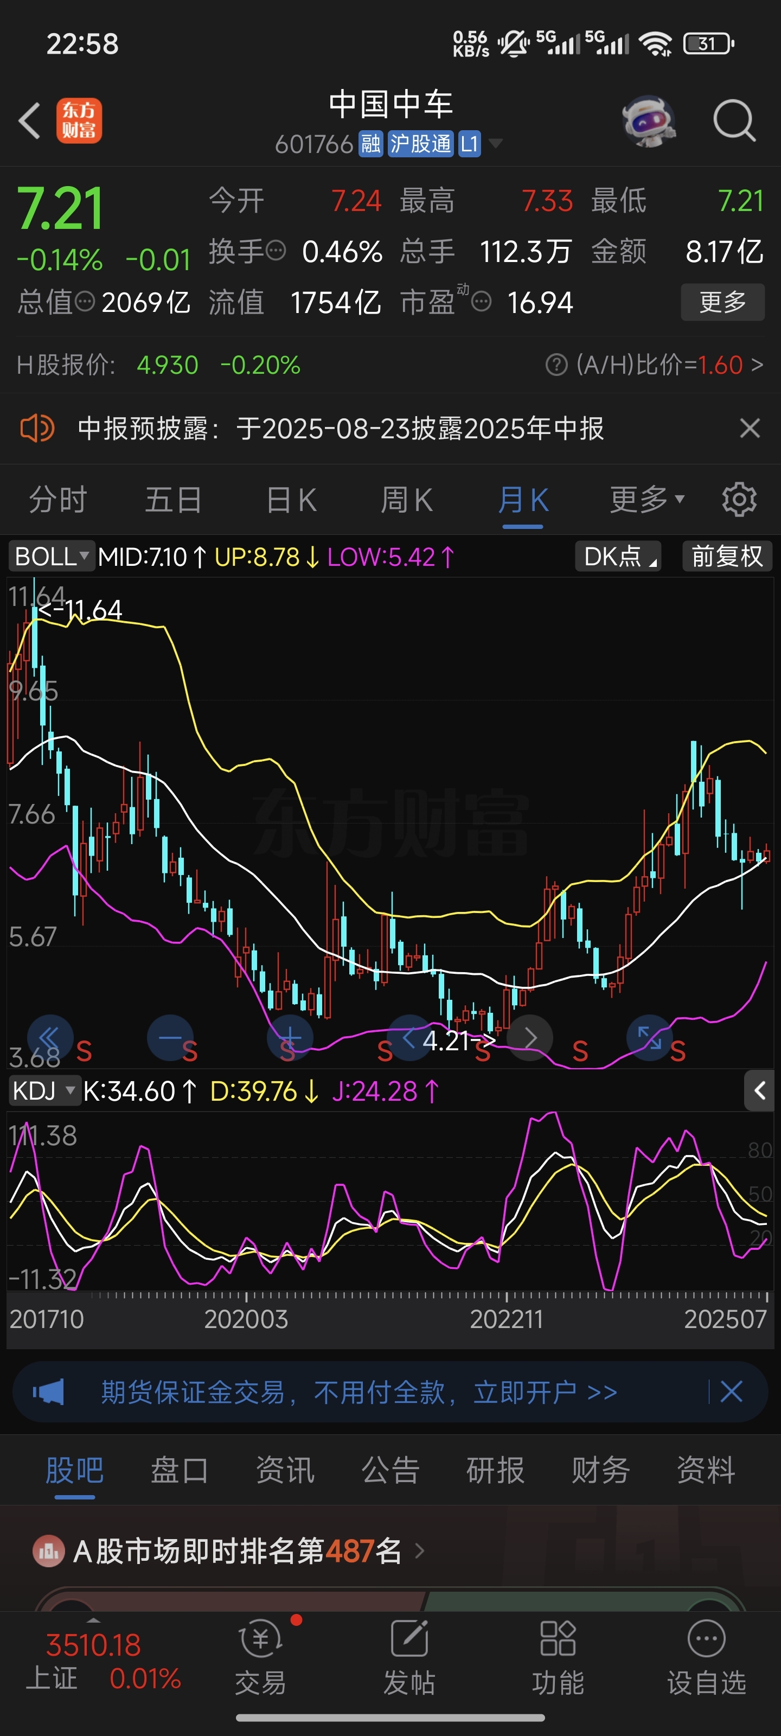Open the robot assistant avatar
Image resolution: width=781 pixels, height=1736 pixels.
[x=648, y=120]
